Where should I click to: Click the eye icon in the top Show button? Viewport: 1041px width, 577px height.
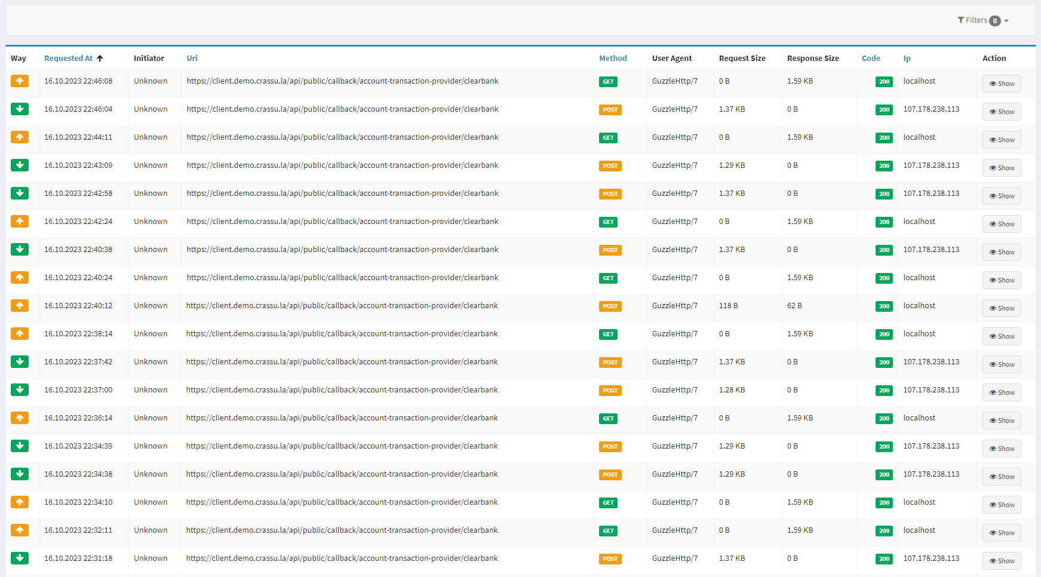pyautogui.click(x=993, y=84)
